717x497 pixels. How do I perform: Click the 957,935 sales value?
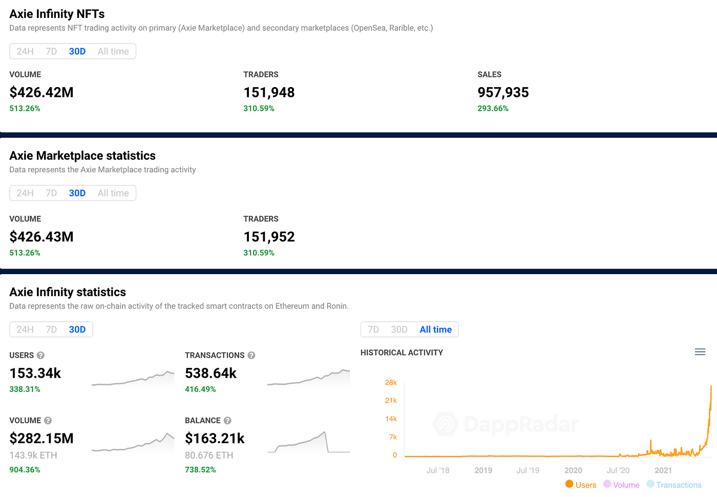503,92
